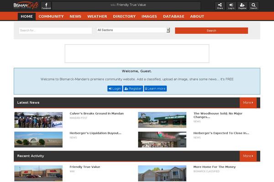Open the Database menu
This screenshot has height=182, width=274.
point(174,16)
